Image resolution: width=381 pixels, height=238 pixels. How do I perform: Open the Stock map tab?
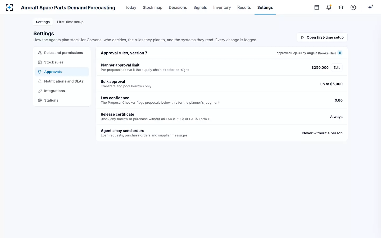click(153, 7)
